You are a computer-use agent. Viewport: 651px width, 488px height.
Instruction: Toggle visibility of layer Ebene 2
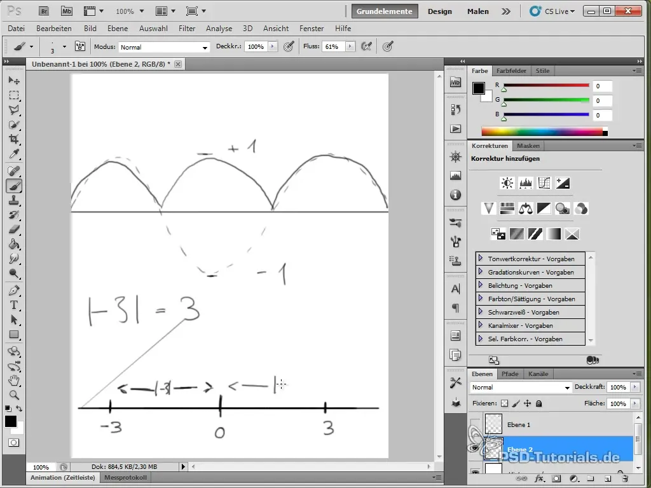click(475, 448)
